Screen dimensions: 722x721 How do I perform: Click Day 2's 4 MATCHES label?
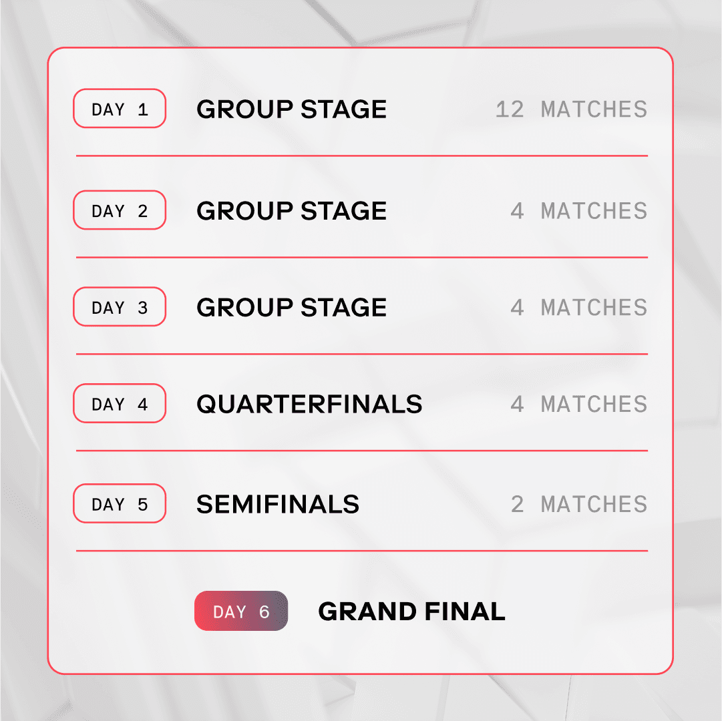pyautogui.click(x=579, y=211)
